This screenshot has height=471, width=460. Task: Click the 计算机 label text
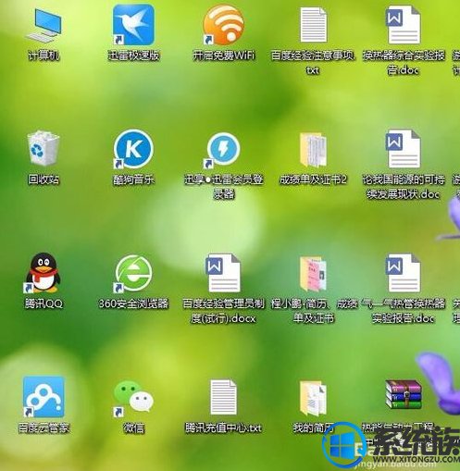(44, 56)
